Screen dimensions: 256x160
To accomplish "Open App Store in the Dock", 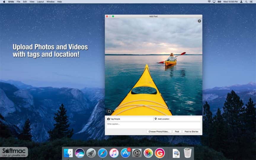I will click(125, 153).
